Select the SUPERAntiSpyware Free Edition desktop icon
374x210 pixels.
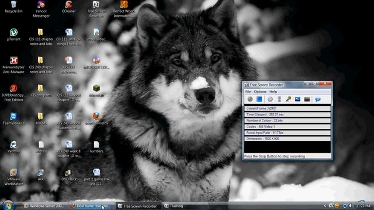13,93
